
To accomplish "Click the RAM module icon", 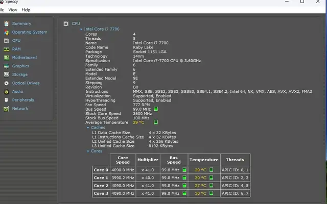I will point(7,49).
